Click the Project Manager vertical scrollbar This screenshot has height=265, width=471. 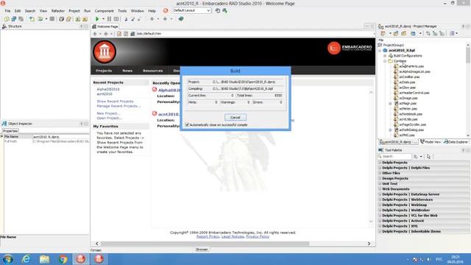[x=468, y=55]
